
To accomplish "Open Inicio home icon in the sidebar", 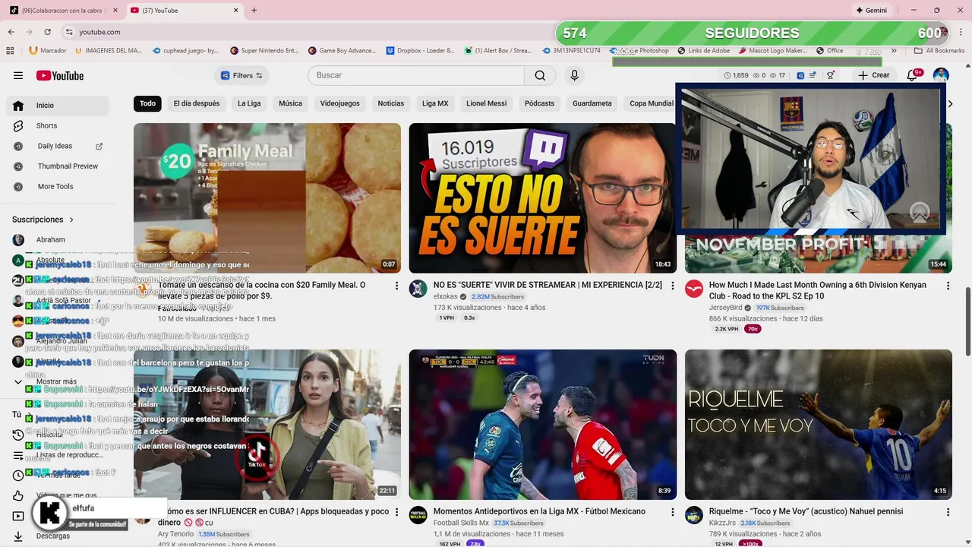I will click(x=18, y=105).
